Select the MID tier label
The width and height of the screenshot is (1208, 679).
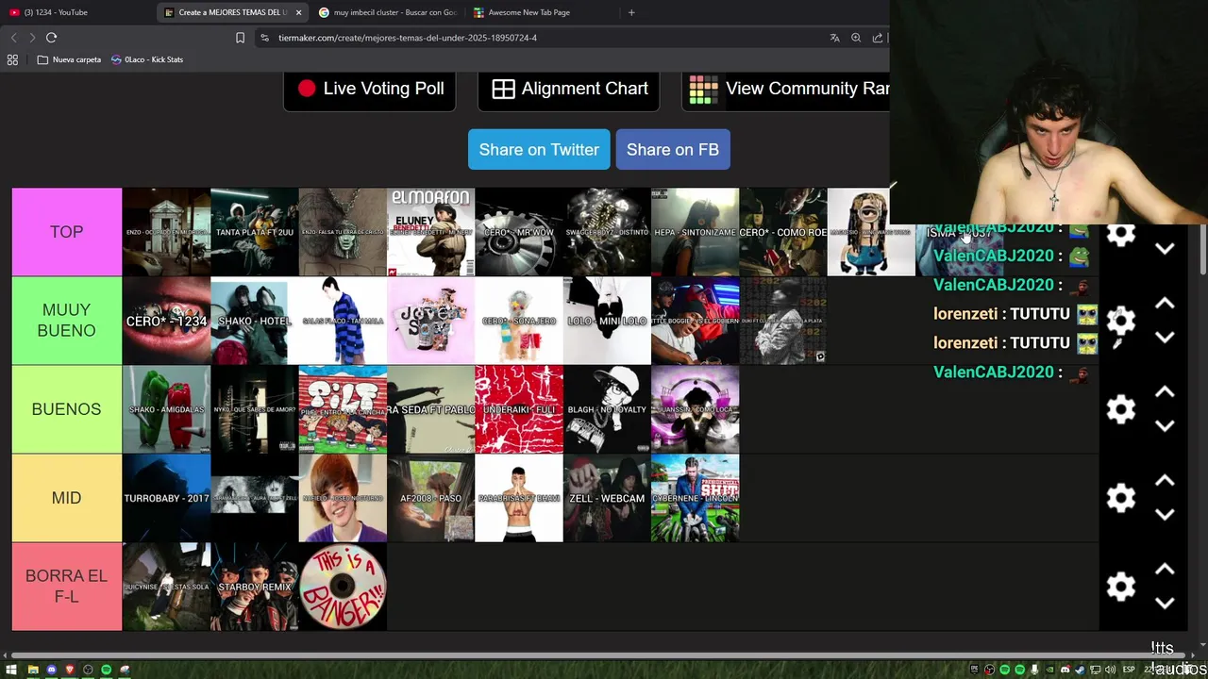(67, 498)
